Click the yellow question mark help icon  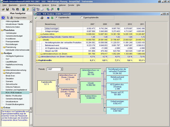[28, 9]
